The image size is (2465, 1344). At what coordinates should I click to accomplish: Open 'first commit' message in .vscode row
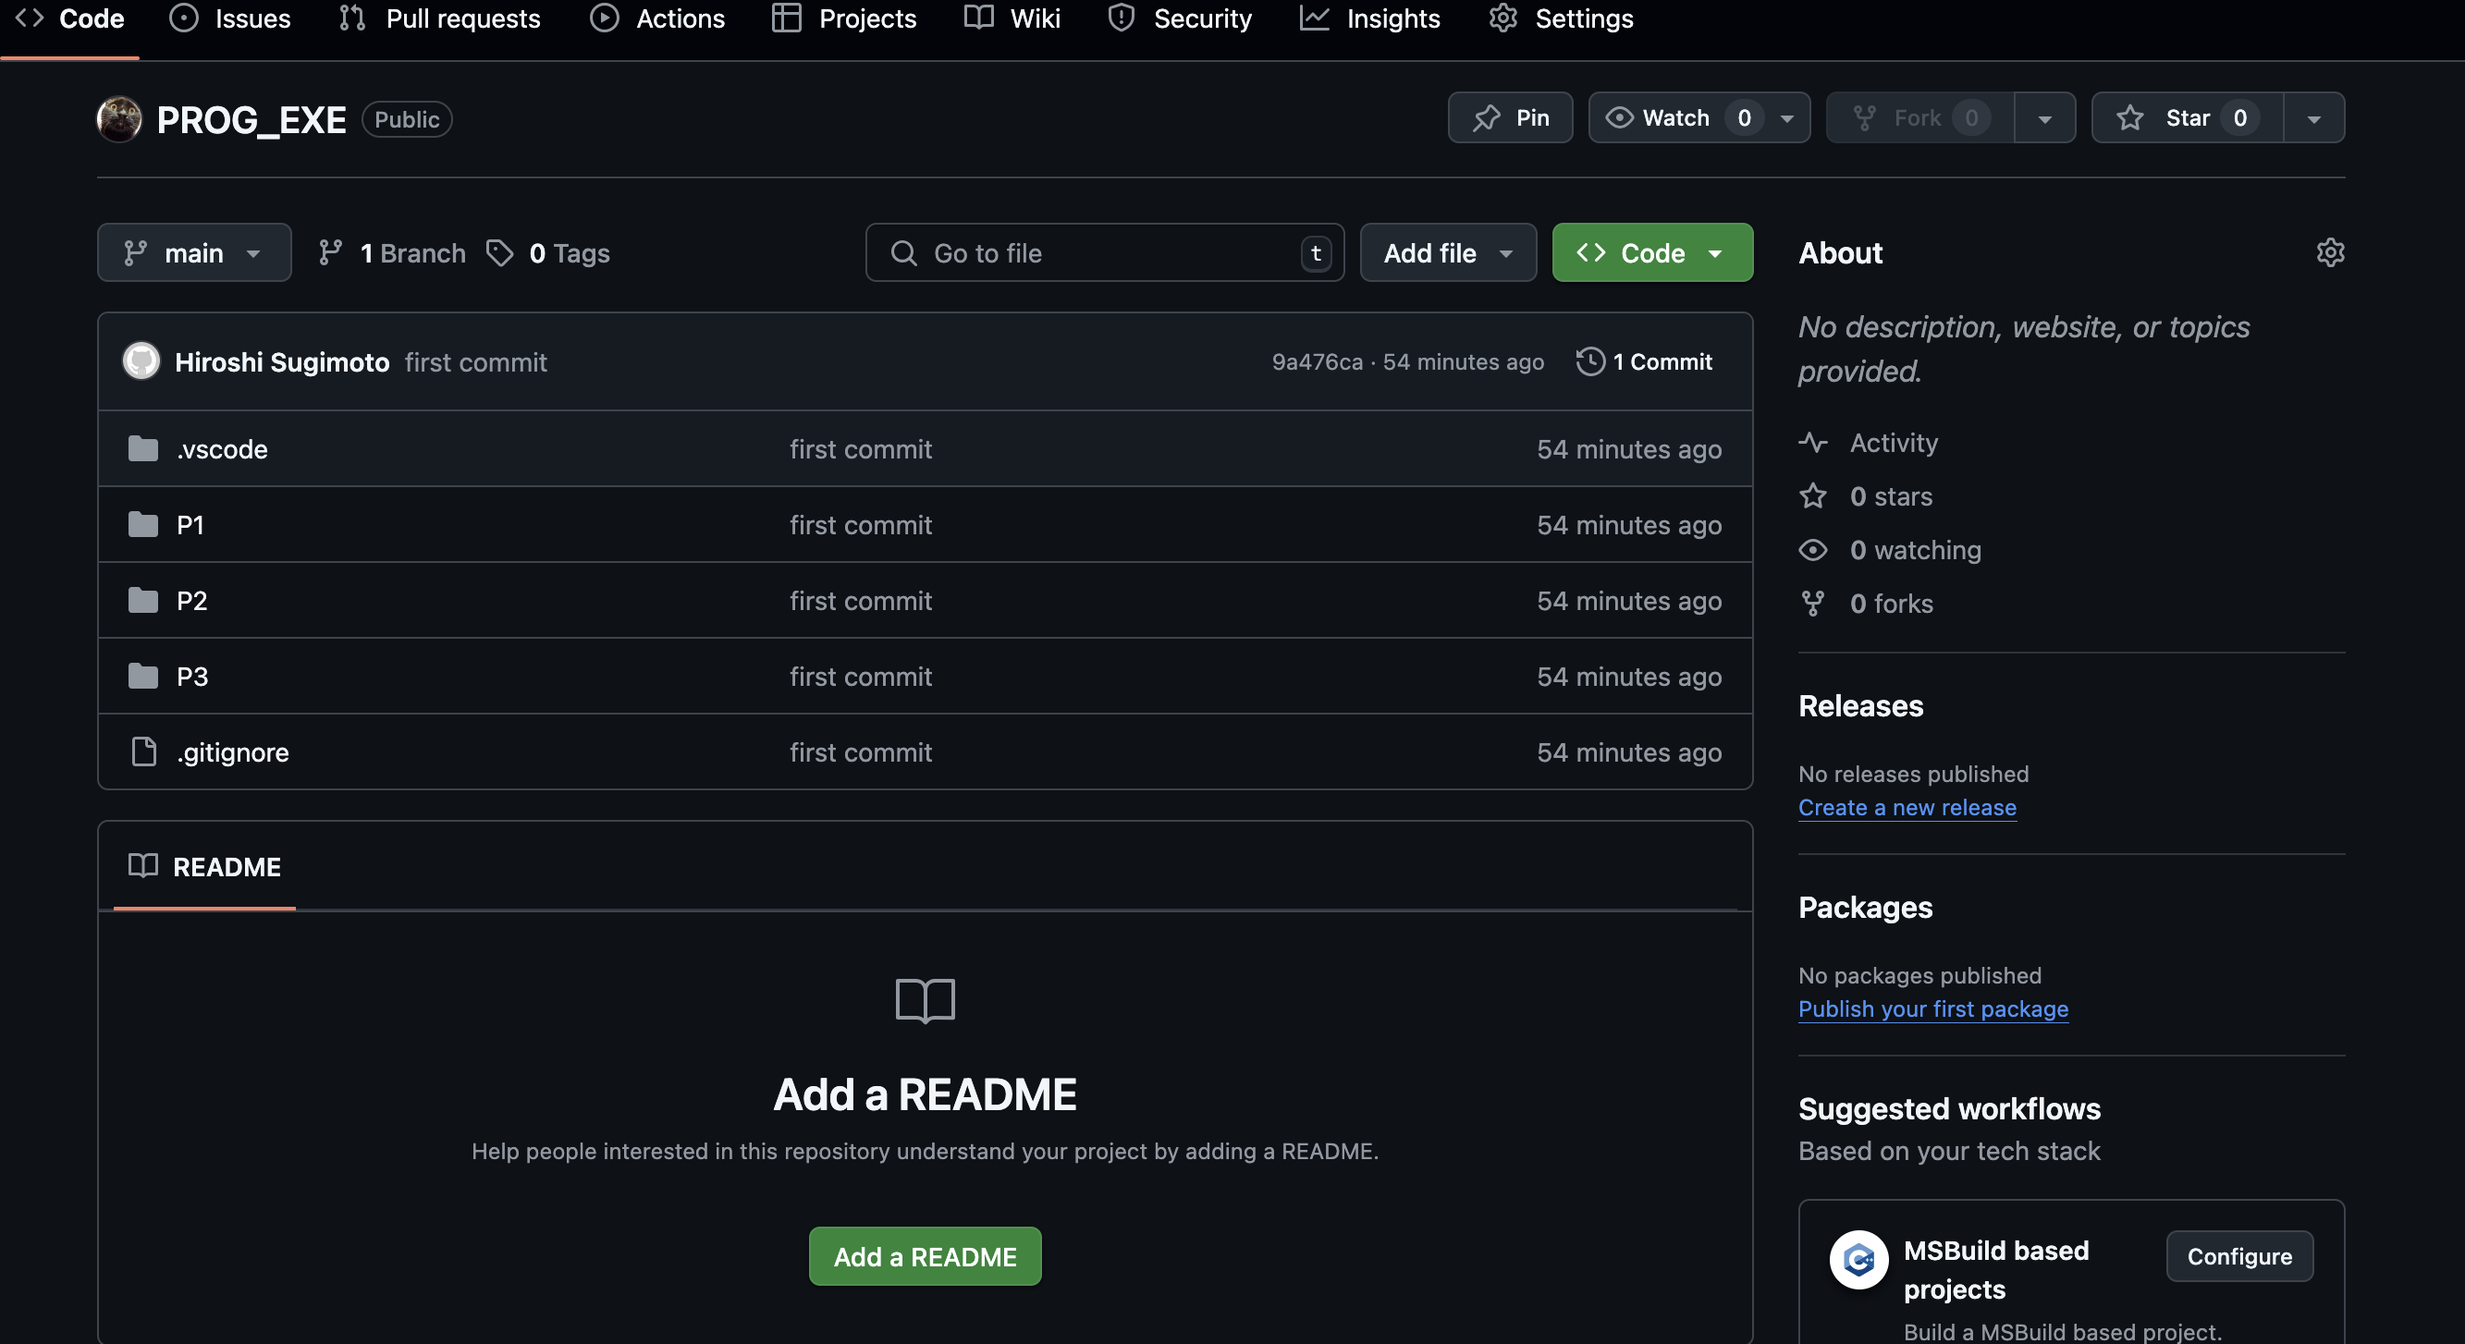coord(860,448)
